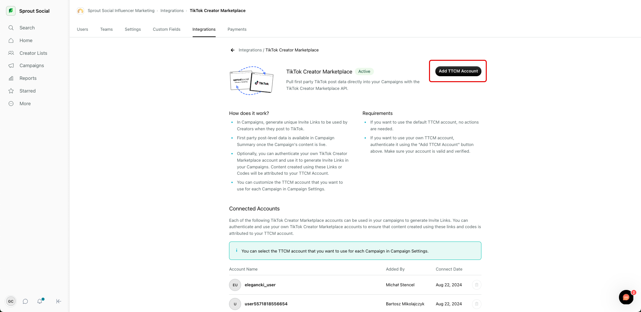Delete the user5571818556654 account via its trash icon
The height and width of the screenshot is (312, 641).
(x=477, y=304)
